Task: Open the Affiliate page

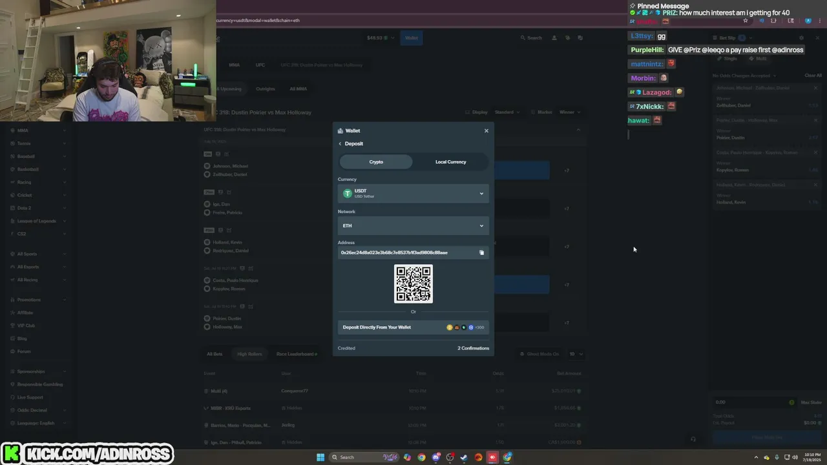Action: click(x=25, y=313)
